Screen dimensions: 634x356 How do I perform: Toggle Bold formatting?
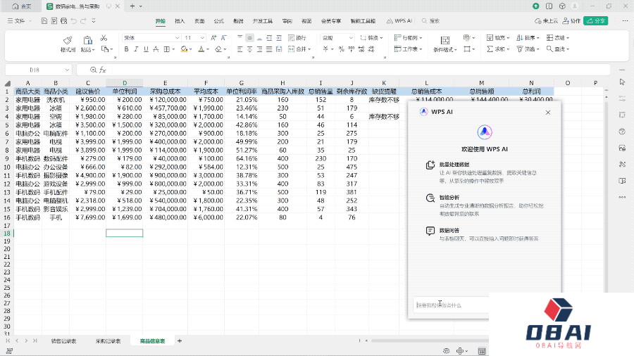coord(127,49)
